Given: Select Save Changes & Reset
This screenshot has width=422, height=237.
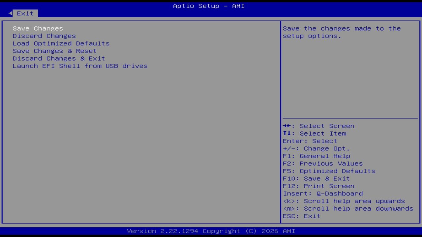Looking at the screenshot, I should (54, 51).
